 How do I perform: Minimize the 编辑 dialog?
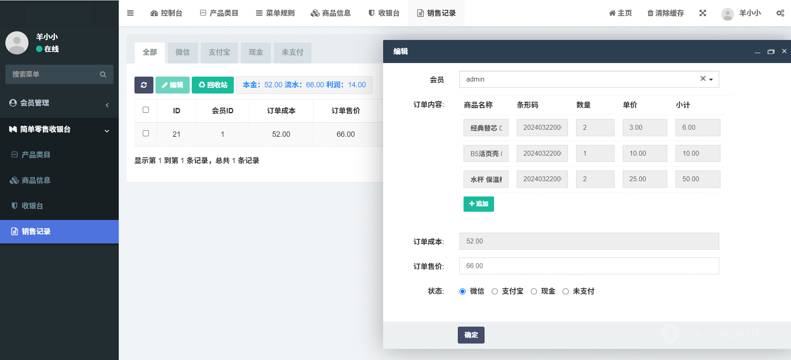758,52
